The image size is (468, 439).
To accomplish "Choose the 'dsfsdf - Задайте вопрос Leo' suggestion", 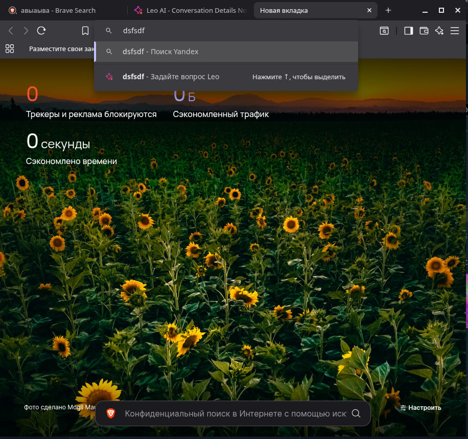I will (x=226, y=77).
